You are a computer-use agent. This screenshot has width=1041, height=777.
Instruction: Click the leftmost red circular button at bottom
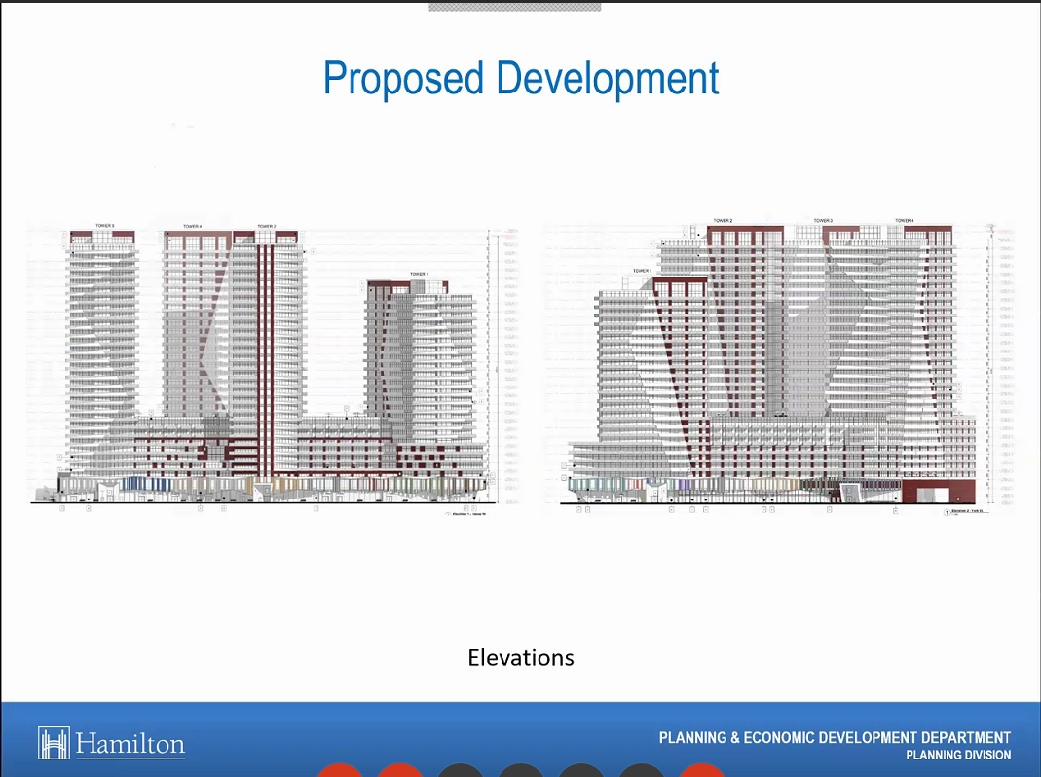(339, 770)
